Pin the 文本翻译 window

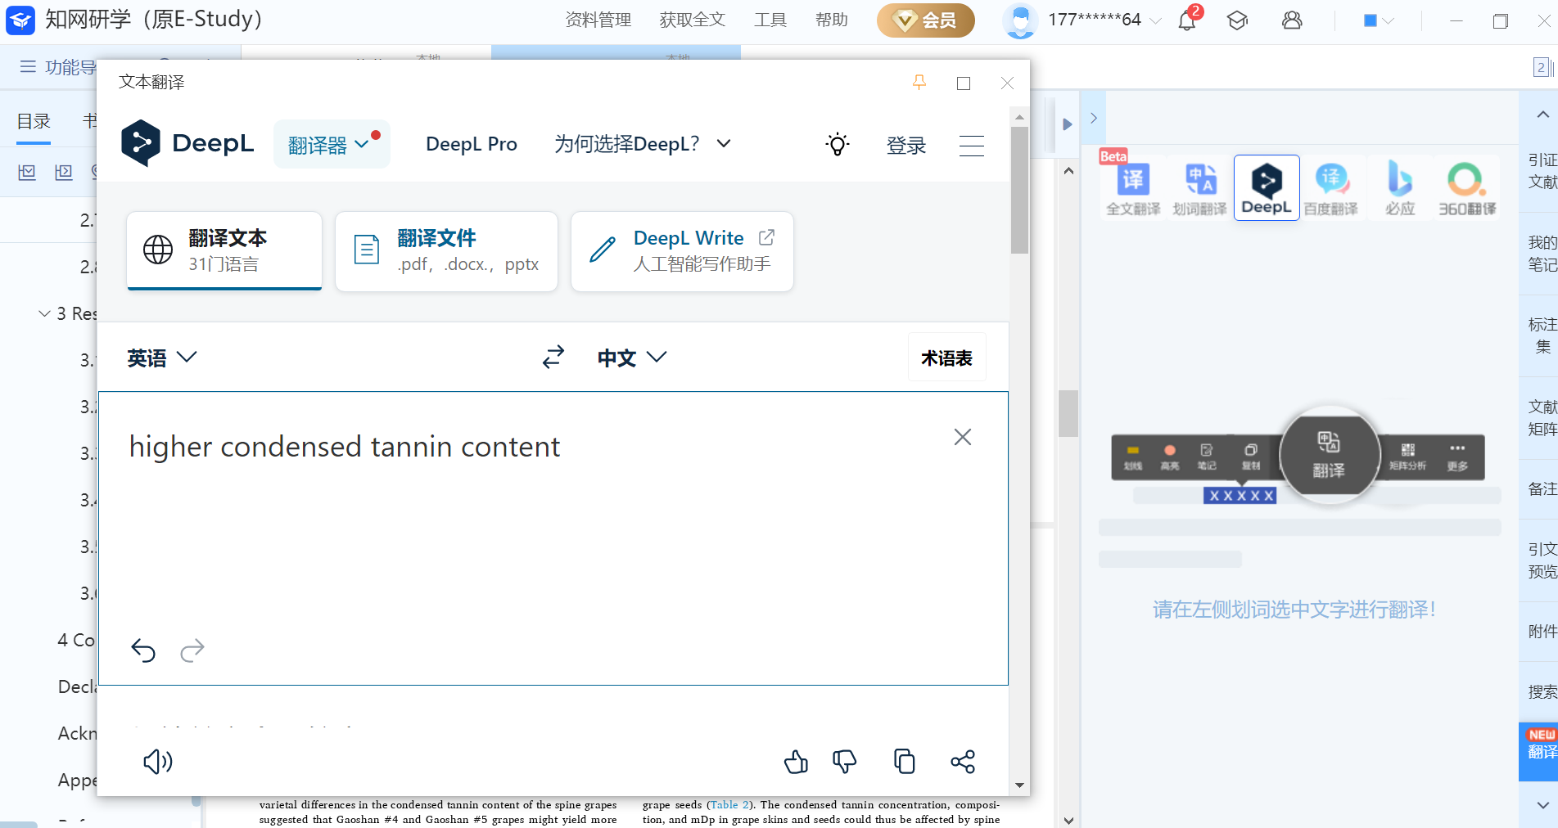tap(919, 83)
